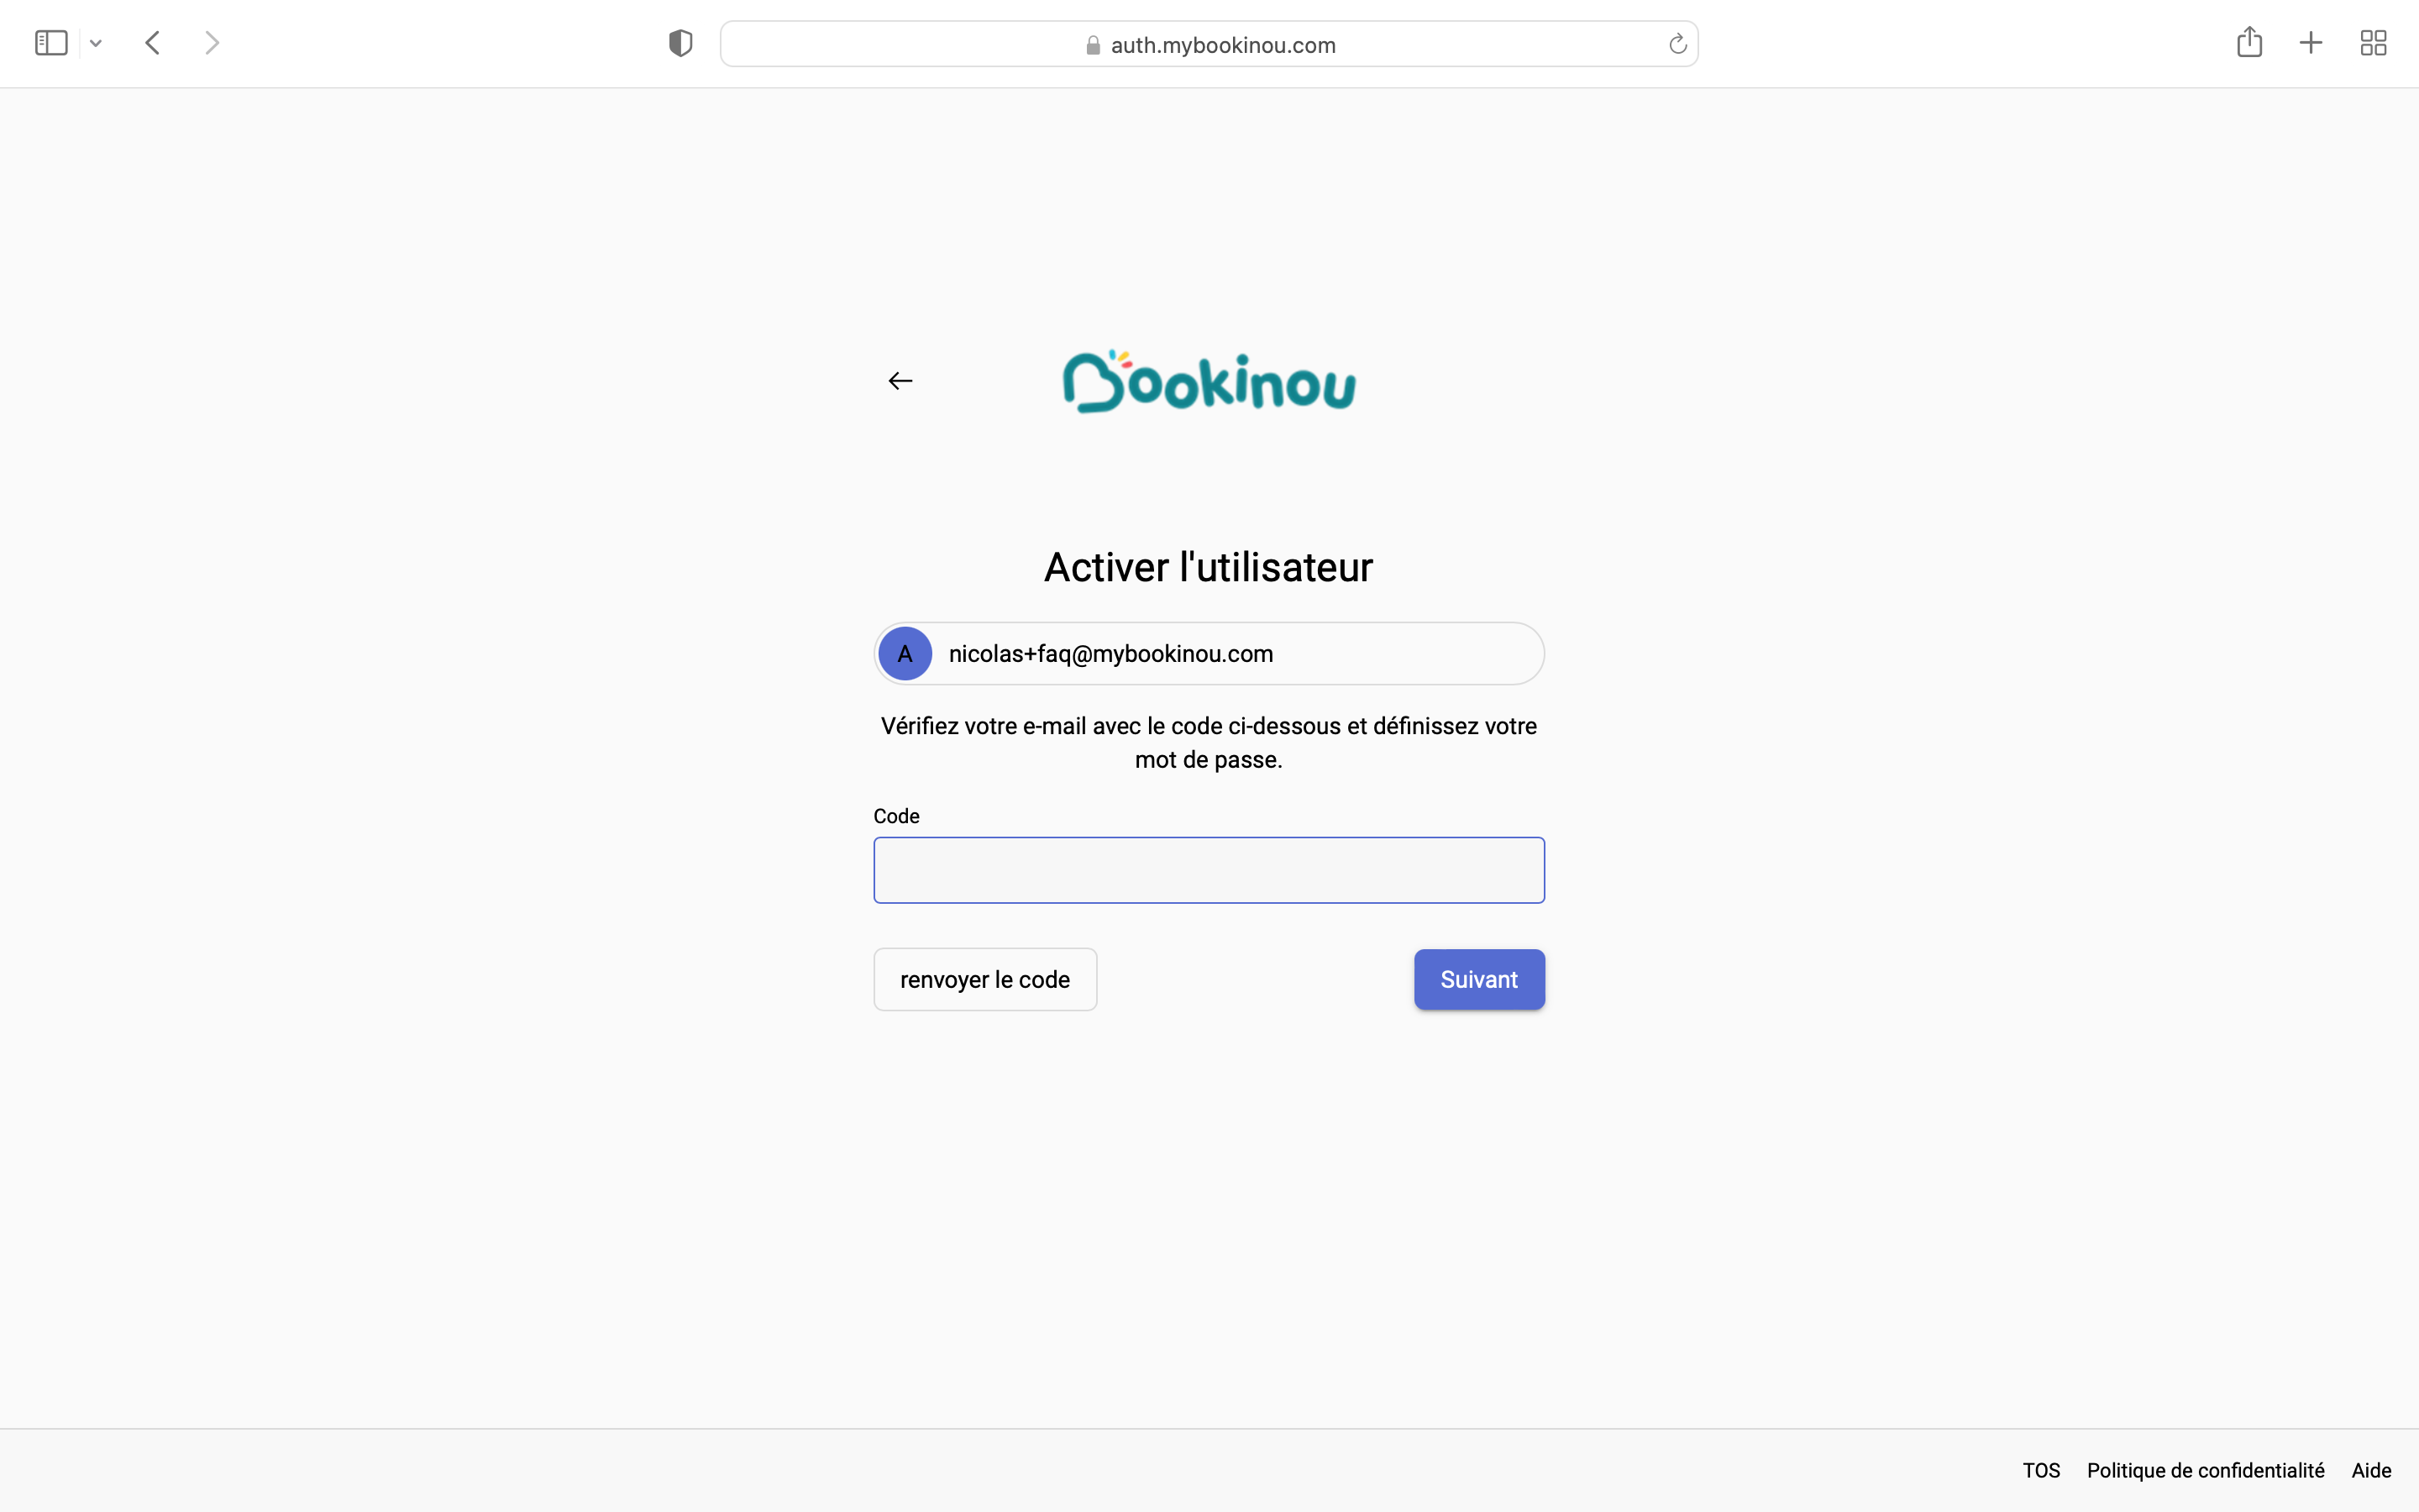Click the Suivant button

[x=1478, y=979]
